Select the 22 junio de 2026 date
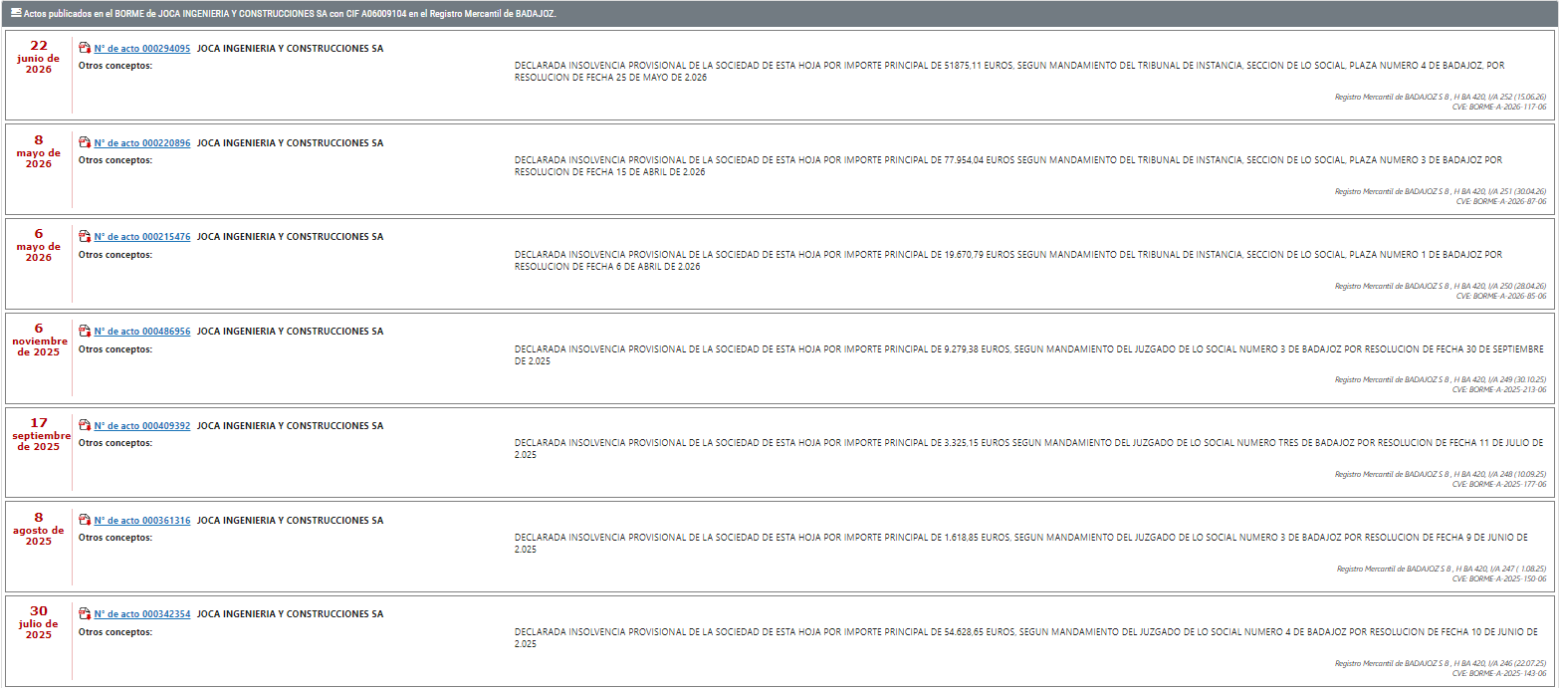 click(39, 58)
